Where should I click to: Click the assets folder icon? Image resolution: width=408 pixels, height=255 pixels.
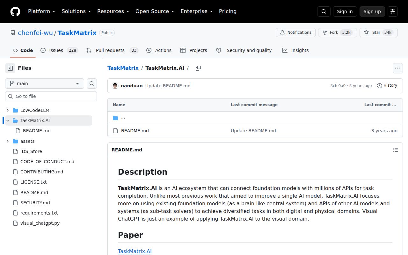(x=15, y=141)
